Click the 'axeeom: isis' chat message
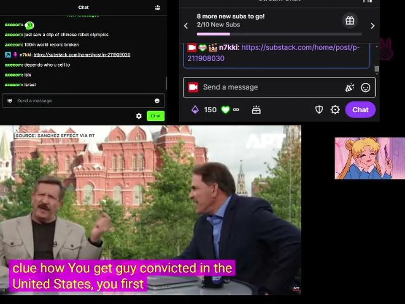The image size is (405, 304). [18, 75]
